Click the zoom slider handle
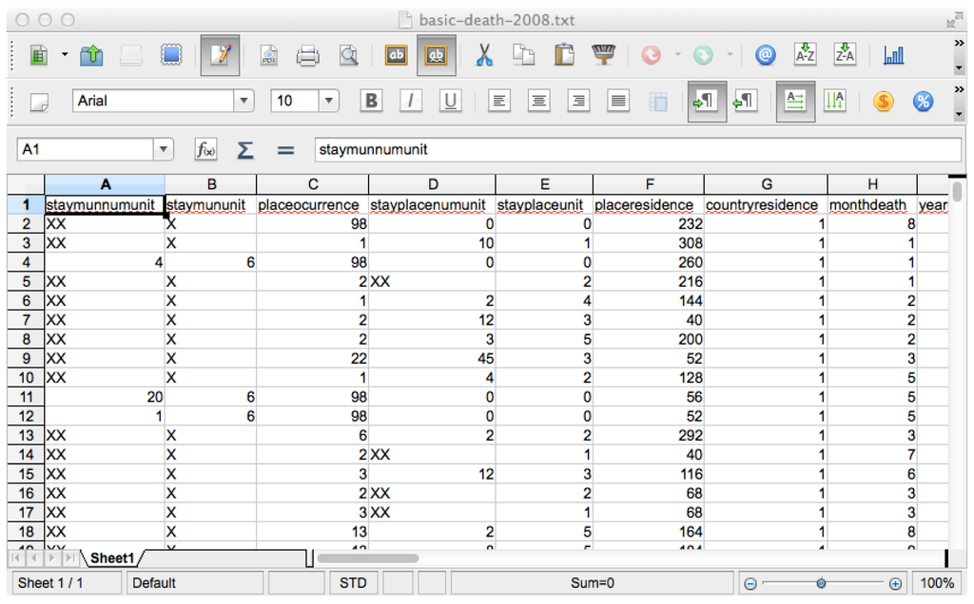Viewport: 974px width, 604px height. click(821, 583)
